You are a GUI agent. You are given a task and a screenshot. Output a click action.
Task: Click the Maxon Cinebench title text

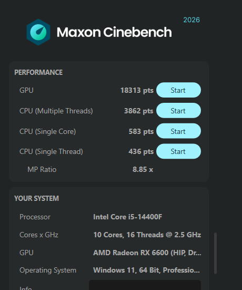(114, 32)
